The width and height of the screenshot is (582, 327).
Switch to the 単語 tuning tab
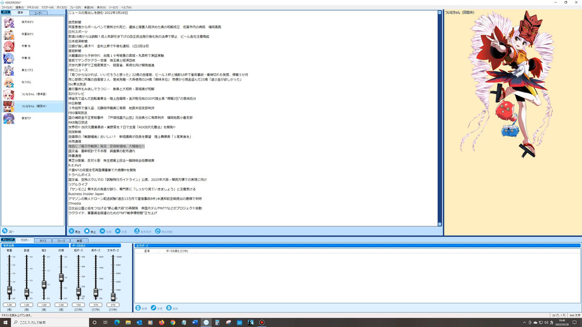[x=79, y=240]
